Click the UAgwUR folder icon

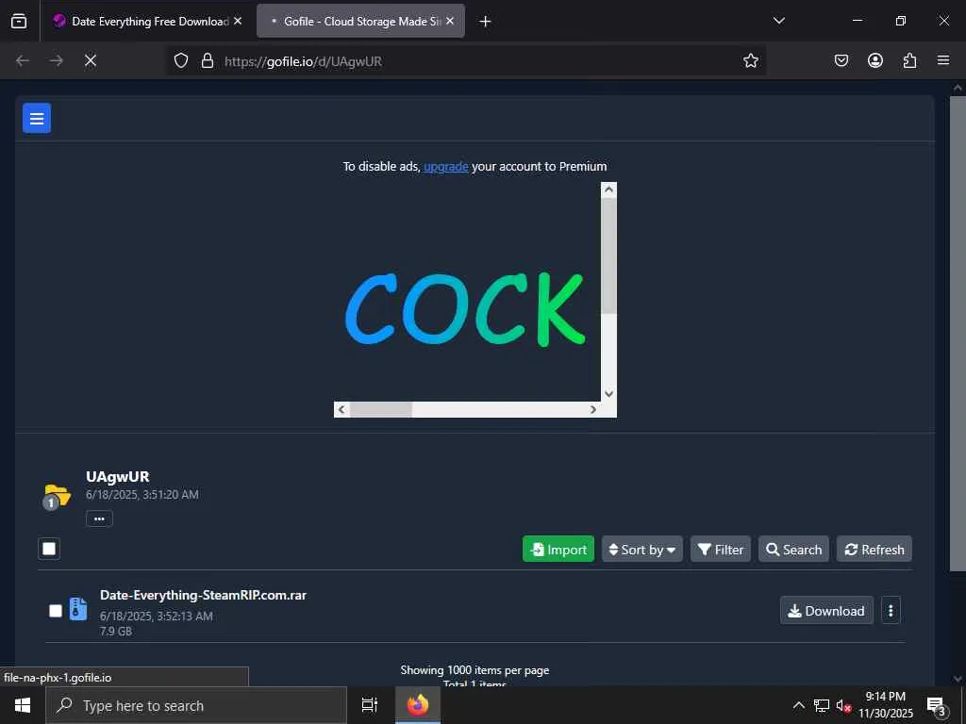point(57,496)
